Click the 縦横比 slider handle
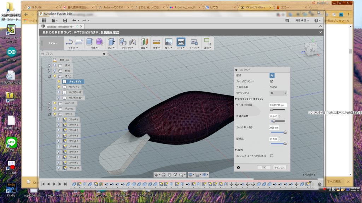The image size is (362, 203). (x=285, y=143)
